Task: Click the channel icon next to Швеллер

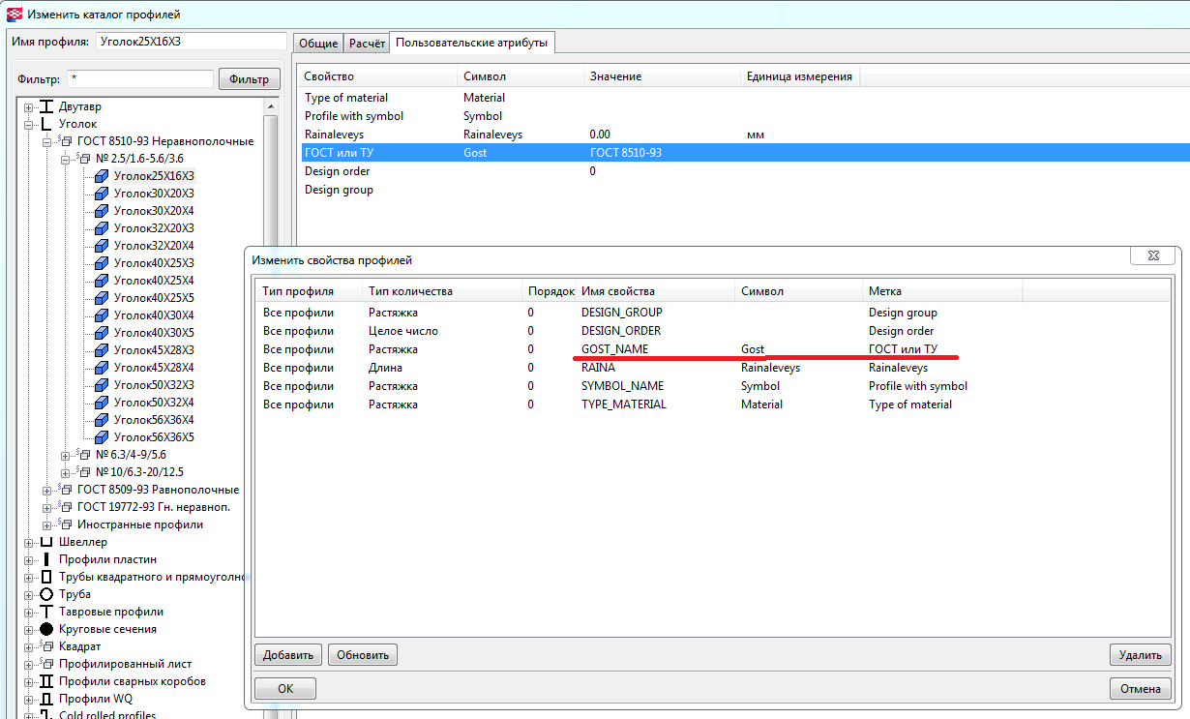Action: [45, 542]
